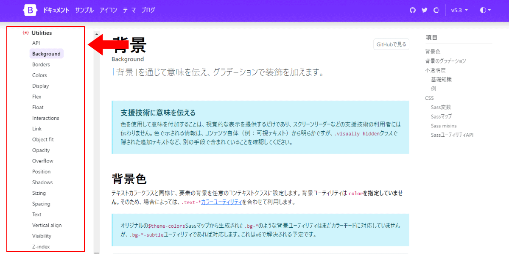The image size is (509, 254).
Task: Jump to 例 in table of contents
Action: pos(433,89)
